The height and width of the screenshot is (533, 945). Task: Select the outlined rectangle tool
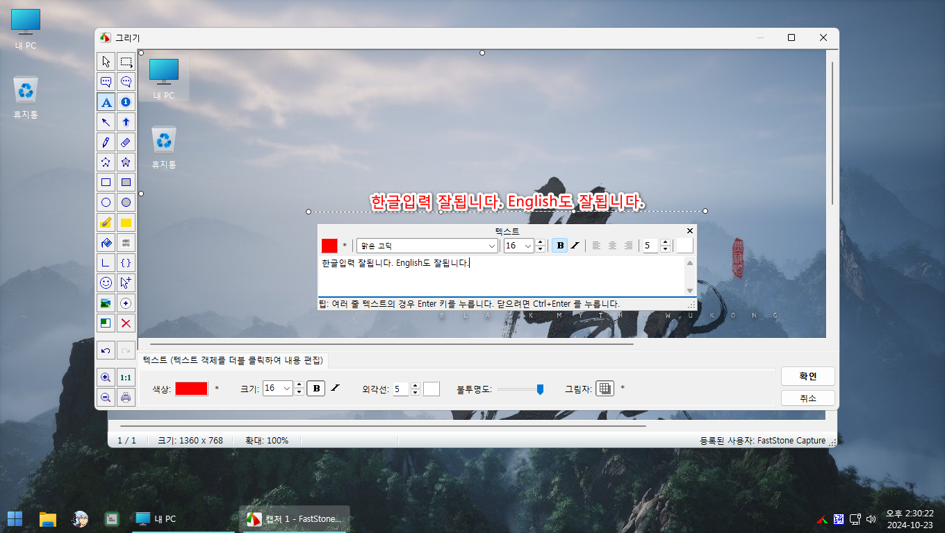(106, 183)
